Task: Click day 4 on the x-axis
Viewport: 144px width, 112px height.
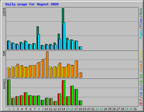Action: click(x=22, y=109)
